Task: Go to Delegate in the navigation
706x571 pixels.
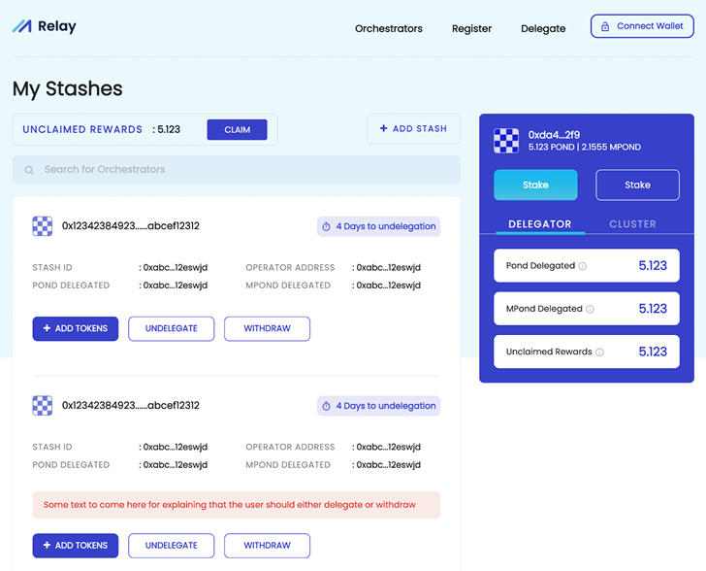Action: coord(543,28)
